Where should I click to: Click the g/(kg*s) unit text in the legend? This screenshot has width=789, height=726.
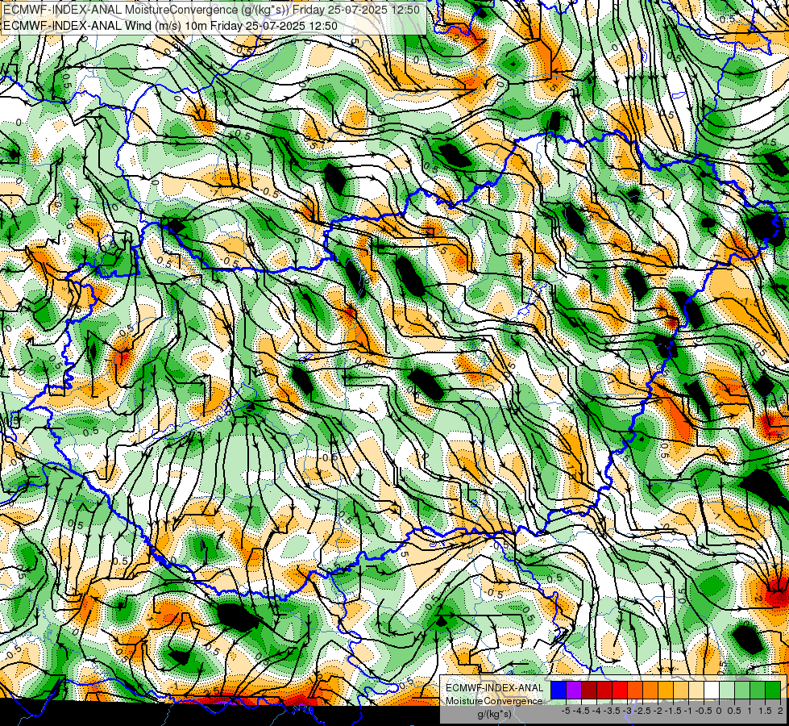[494, 715]
